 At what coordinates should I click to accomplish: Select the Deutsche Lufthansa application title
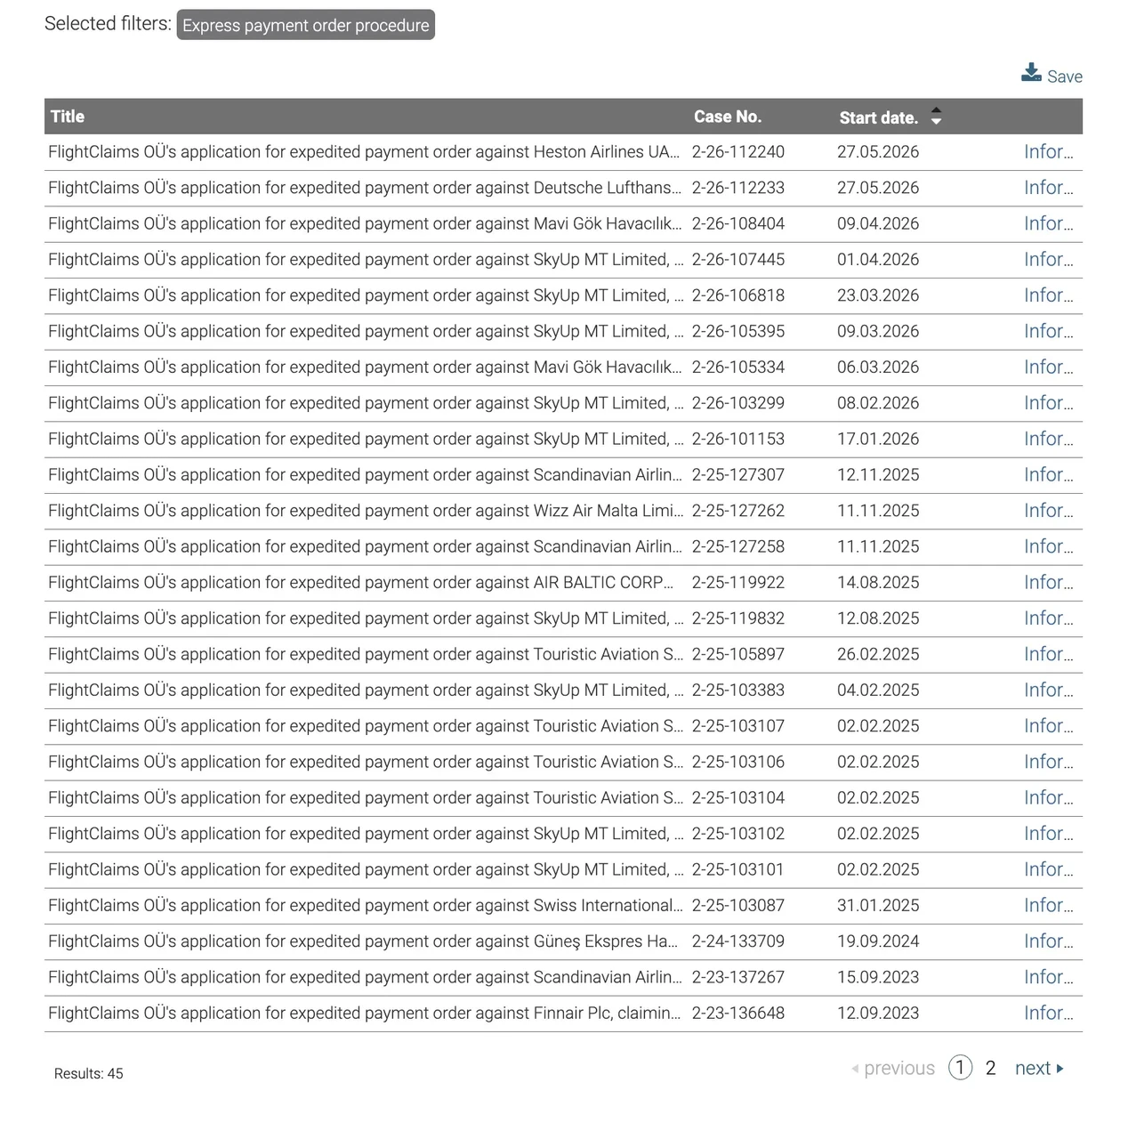point(365,188)
